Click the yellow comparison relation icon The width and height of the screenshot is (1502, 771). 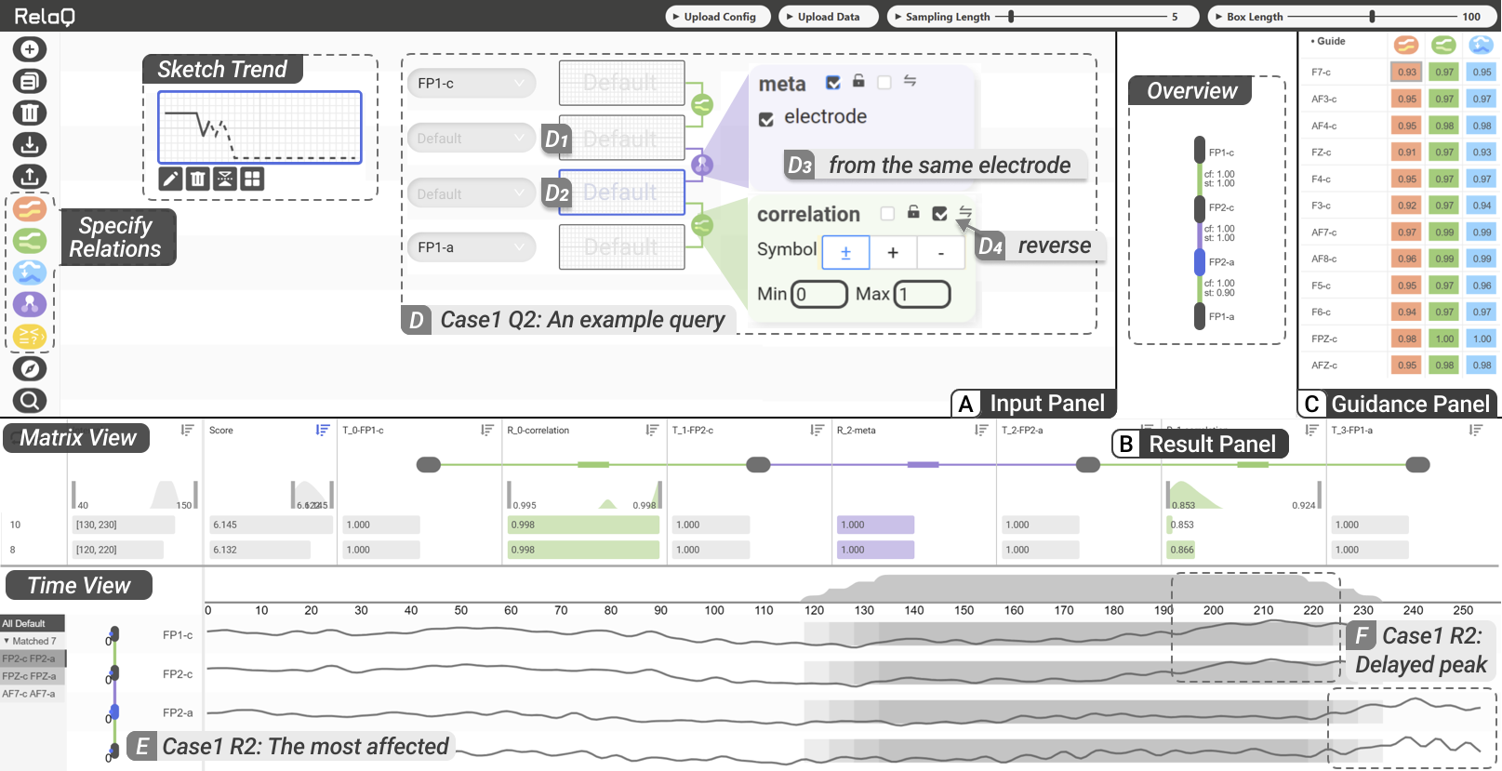(30, 336)
